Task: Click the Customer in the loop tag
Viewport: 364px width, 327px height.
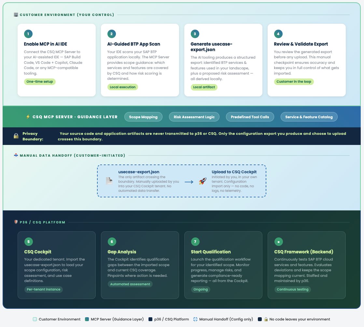Action: (x=294, y=81)
